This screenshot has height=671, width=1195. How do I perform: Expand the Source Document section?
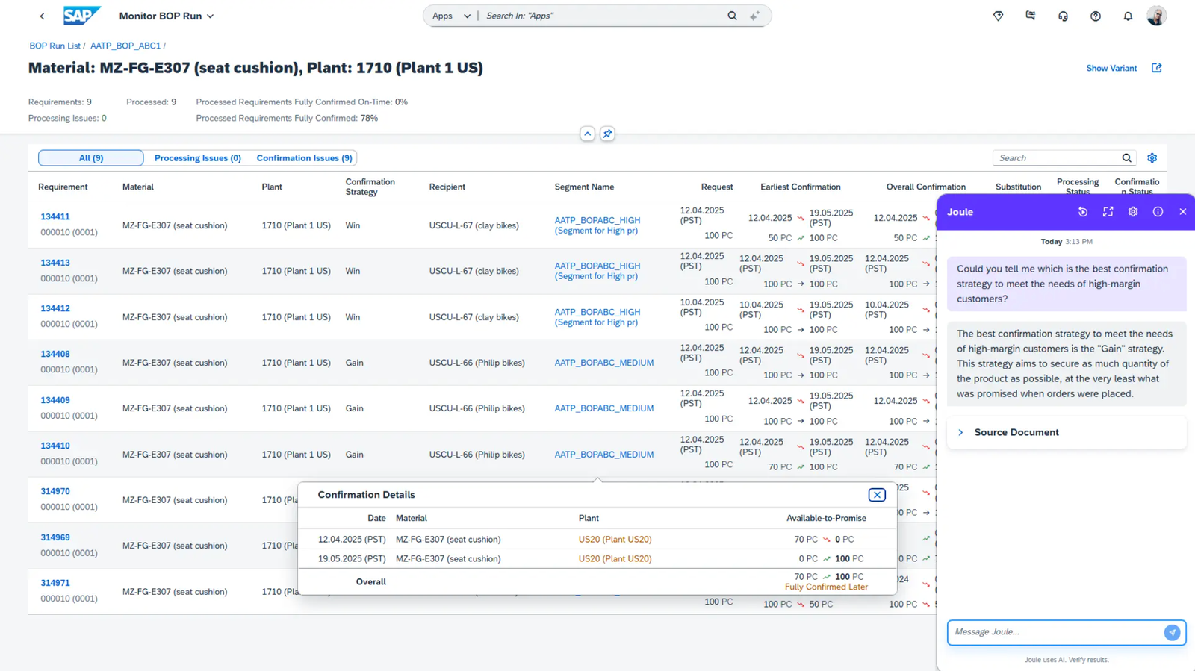[961, 432]
